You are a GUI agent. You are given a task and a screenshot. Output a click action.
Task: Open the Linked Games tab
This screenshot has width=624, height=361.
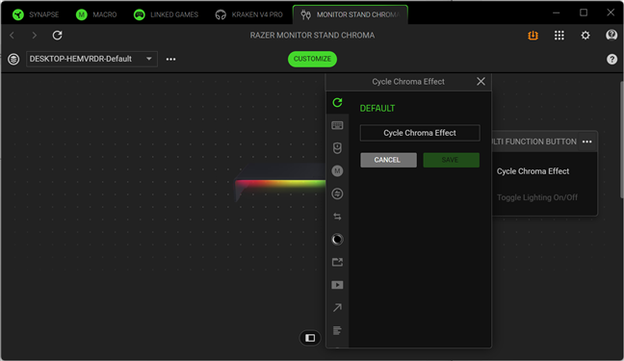coord(166,14)
